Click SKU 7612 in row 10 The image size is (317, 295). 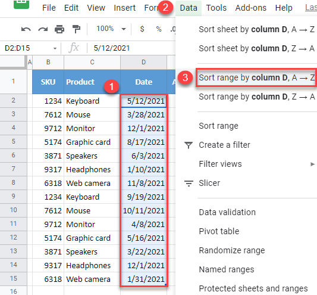click(x=48, y=211)
